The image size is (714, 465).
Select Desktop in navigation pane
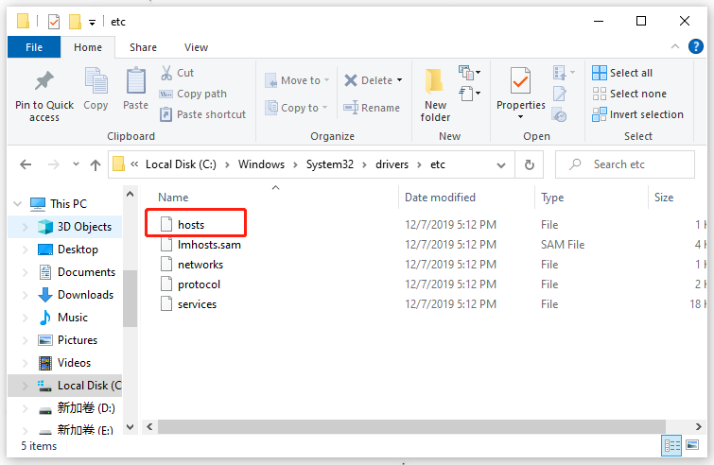point(78,250)
